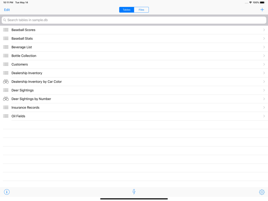Open the Bottle Collection table
This screenshot has height=201, width=268.
coord(134,56)
